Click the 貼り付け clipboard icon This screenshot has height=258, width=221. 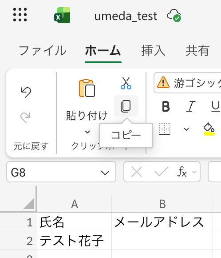pyautogui.click(x=87, y=88)
